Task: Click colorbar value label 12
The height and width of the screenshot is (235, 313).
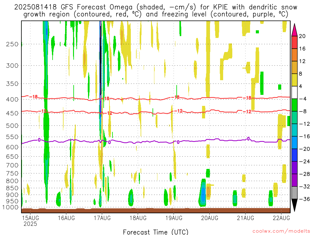Action: click(x=302, y=61)
